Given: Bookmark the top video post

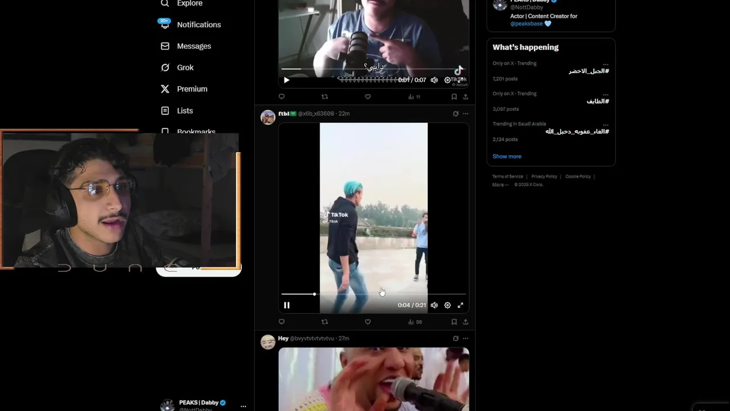Looking at the screenshot, I should pos(454,97).
